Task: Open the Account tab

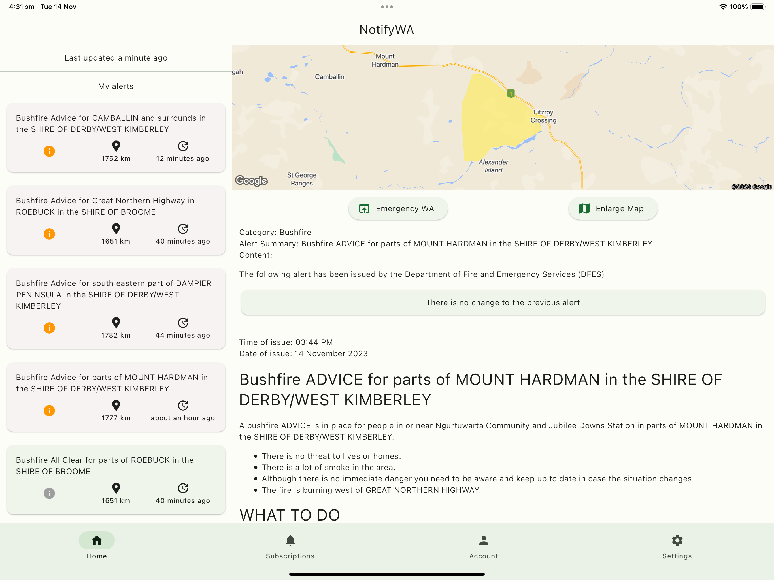Action: [x=484, y=546]
